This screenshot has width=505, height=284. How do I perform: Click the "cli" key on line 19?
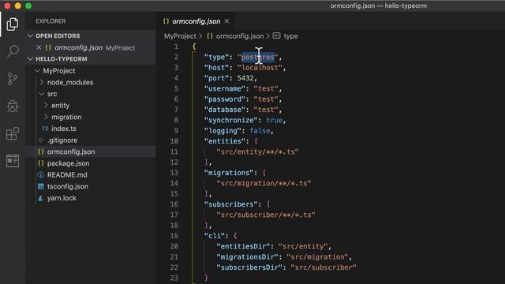tap(214, 236)
